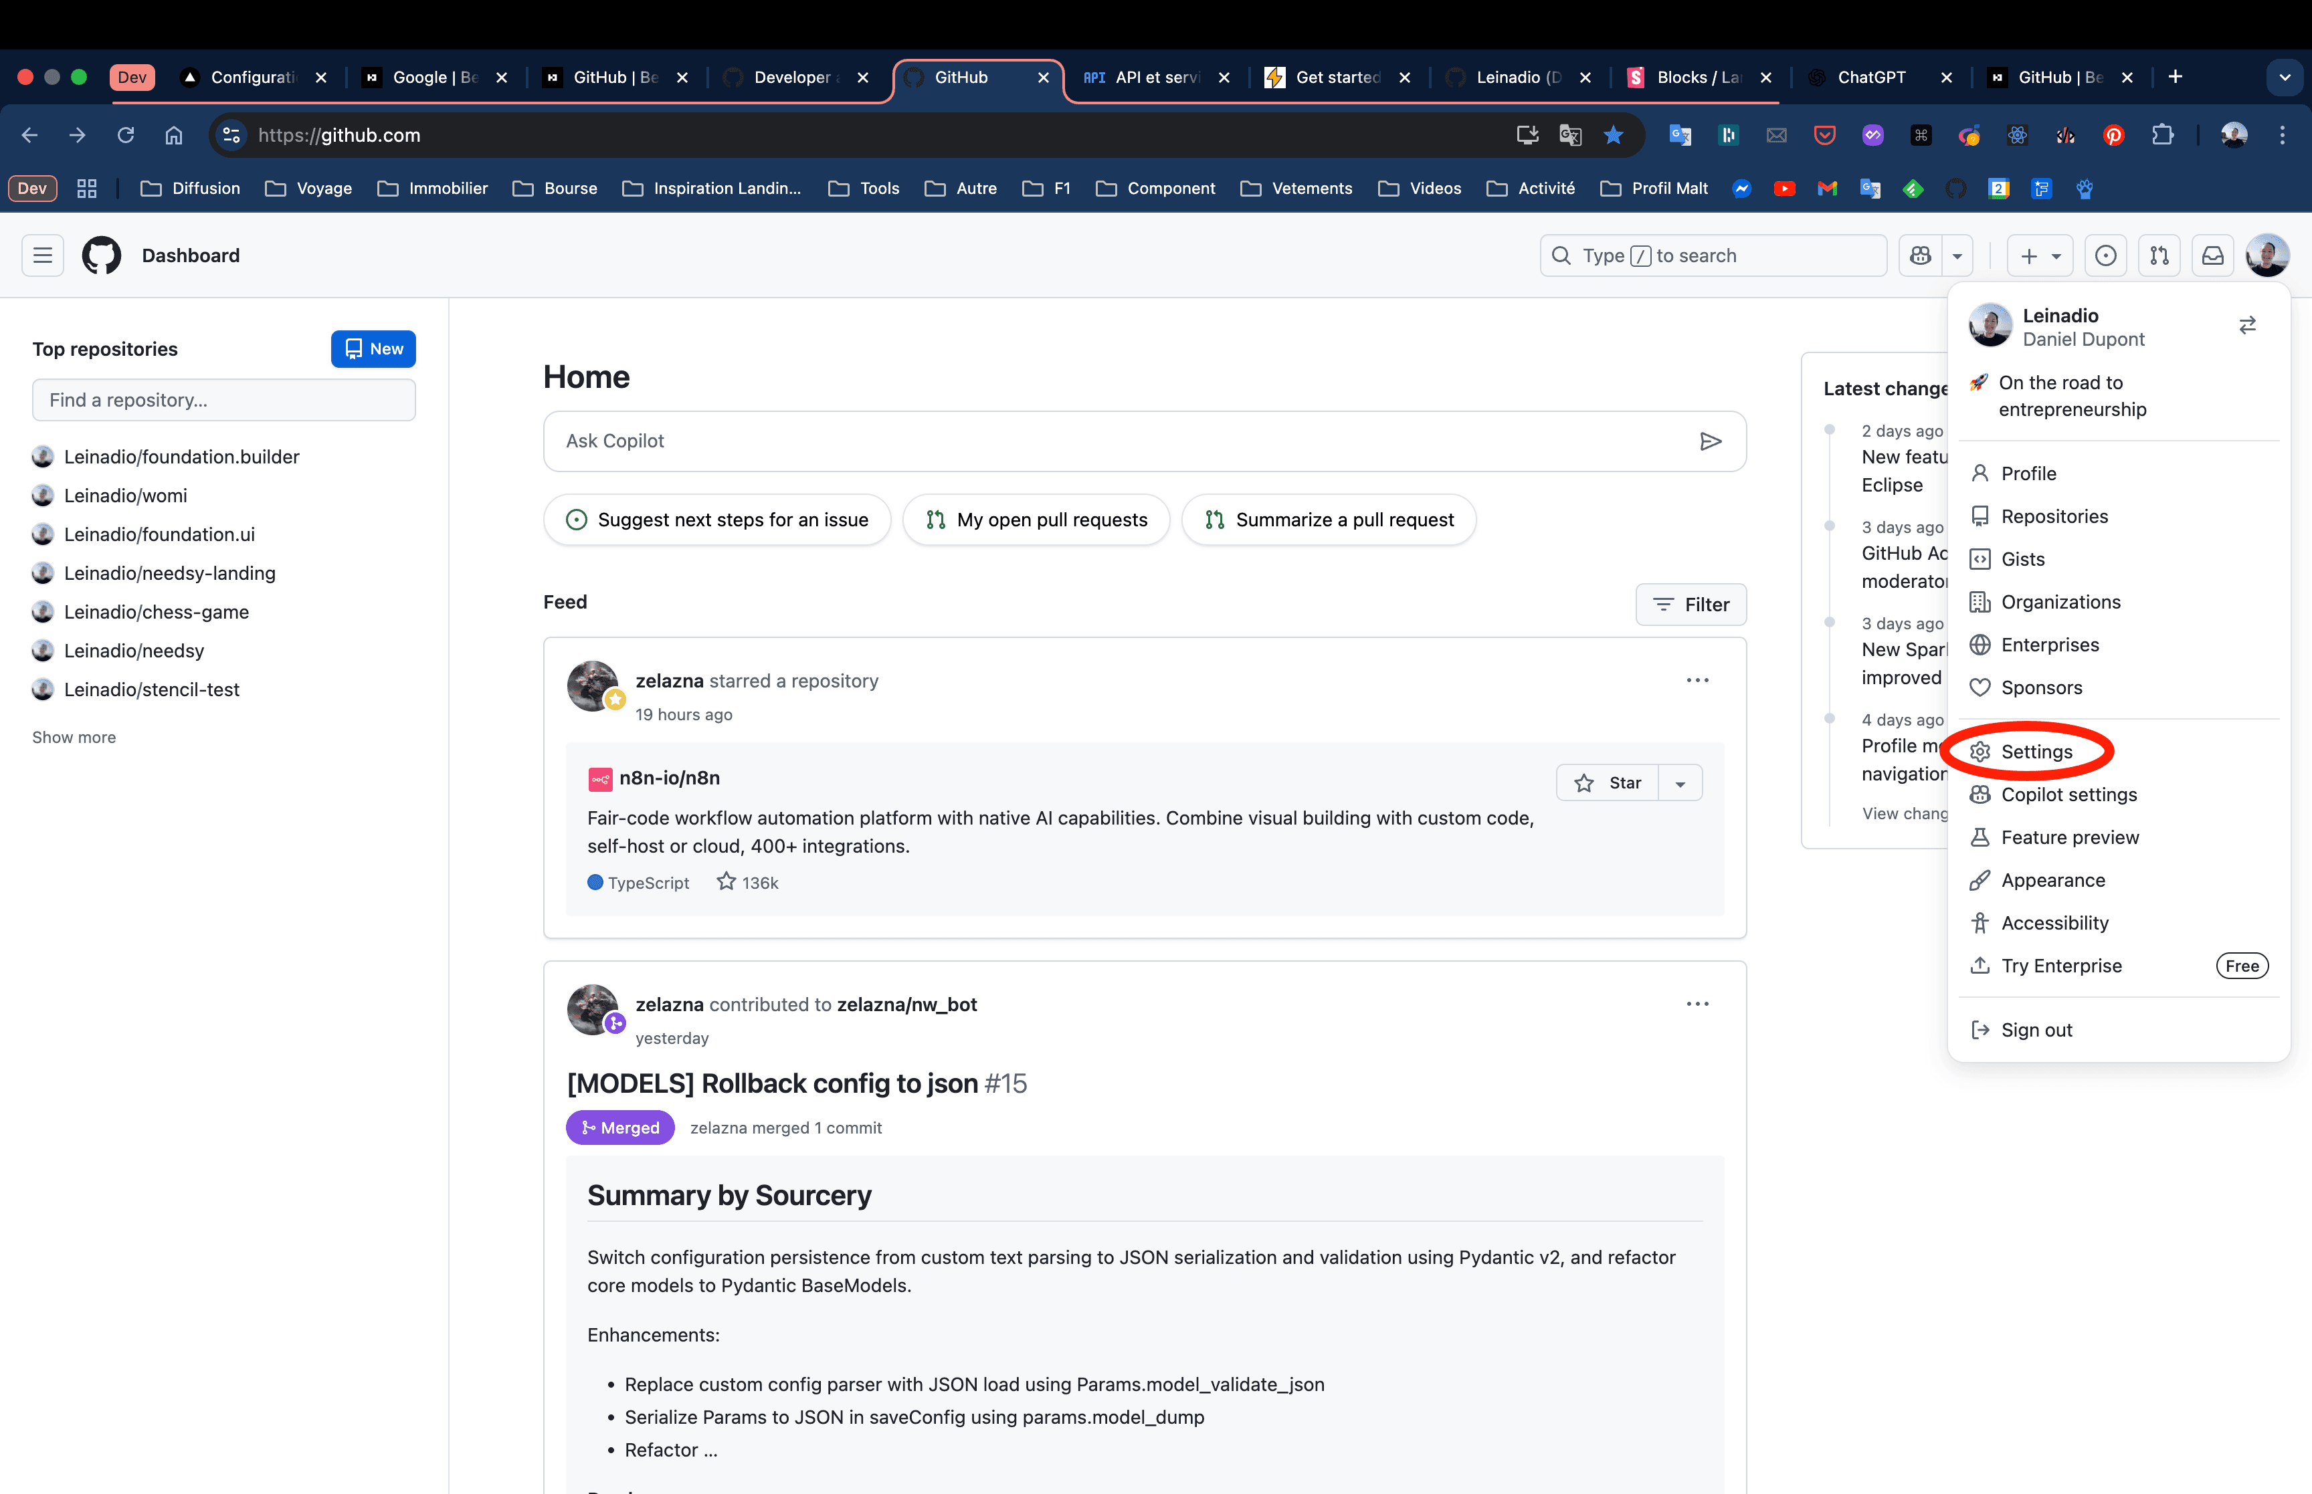Viewport: 2312px width, 1494px height.
Task: Expand the Copilot dropdown arrow in header
Action: pyautogui.click(x=1957, y=255)
